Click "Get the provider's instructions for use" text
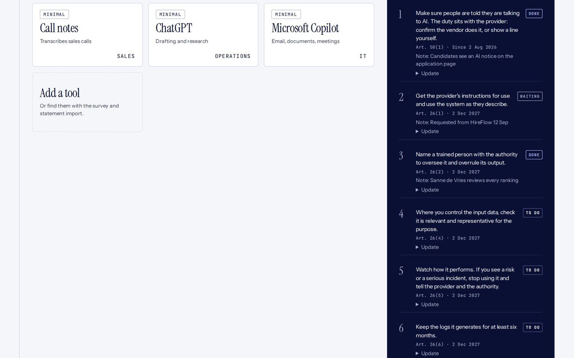 point(463,100)
